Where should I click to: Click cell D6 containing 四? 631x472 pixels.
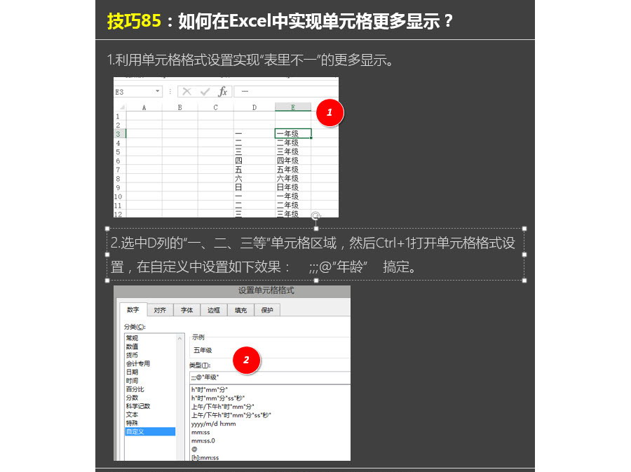(x=255, y=161)
